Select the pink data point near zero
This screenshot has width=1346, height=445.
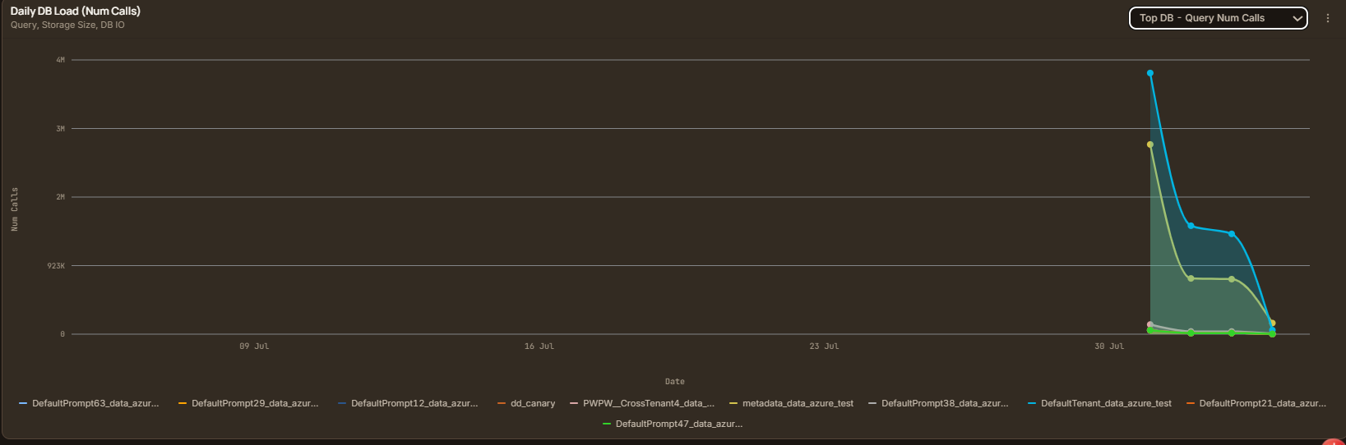[x=1150, y=324]
